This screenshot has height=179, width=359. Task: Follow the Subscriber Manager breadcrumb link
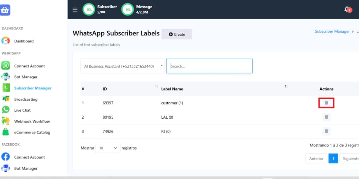[x=332, y=31]
